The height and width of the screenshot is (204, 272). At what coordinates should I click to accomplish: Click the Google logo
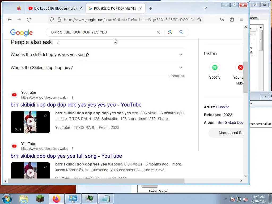[x=21, y=33]
